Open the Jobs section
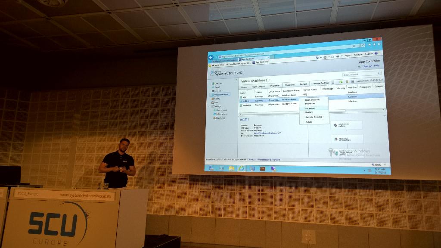 pos(216,102)
